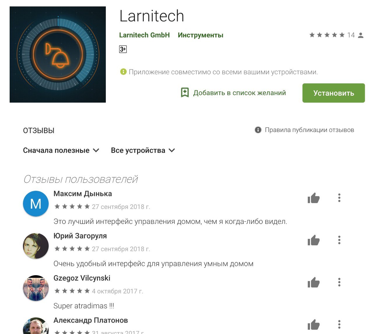Click the bookmark wishlist icon

click(185, 93)
